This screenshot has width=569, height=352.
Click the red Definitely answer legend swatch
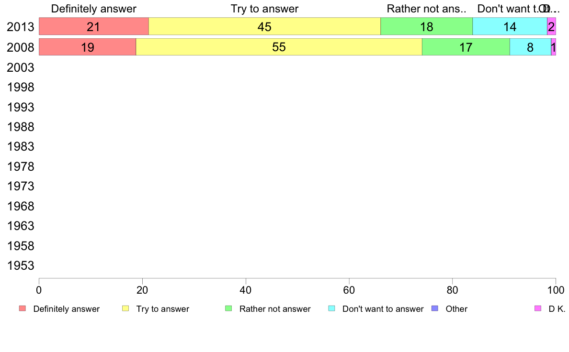pos(23,308)
